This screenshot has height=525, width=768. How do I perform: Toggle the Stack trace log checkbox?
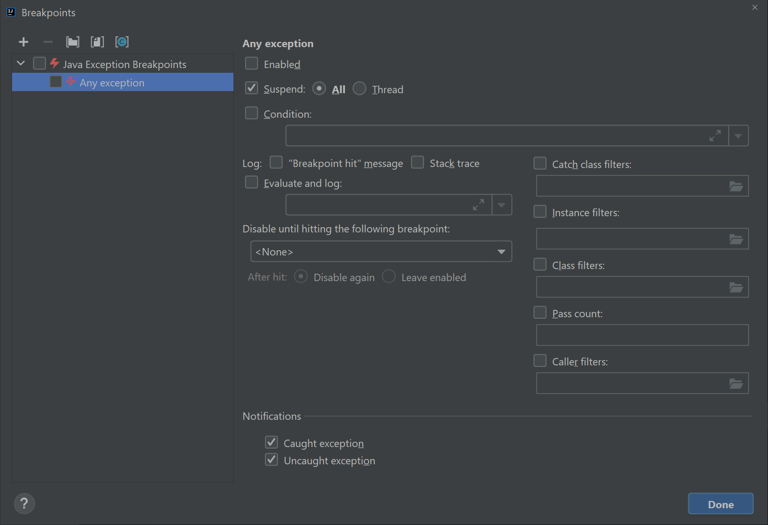[417, 163]
